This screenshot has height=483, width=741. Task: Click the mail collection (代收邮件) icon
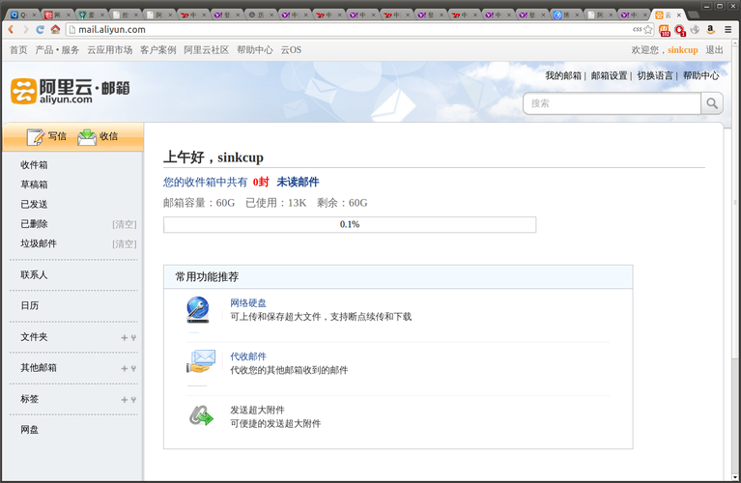(200, 362)
